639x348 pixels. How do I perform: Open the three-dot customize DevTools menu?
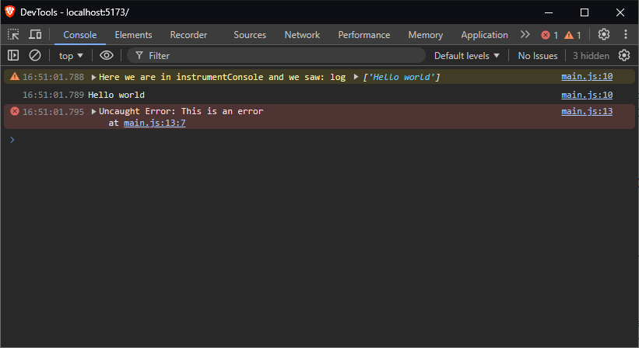[x=625, y=34]
